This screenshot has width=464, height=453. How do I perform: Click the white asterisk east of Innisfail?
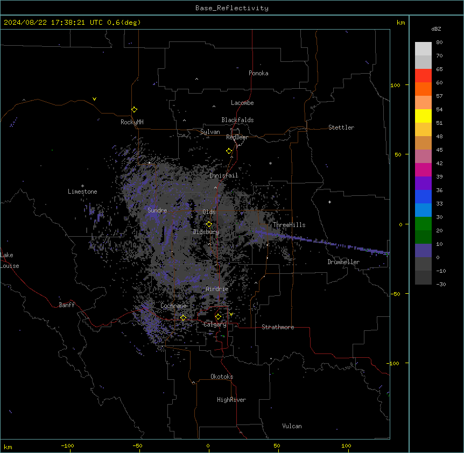(x=270, y=163)
